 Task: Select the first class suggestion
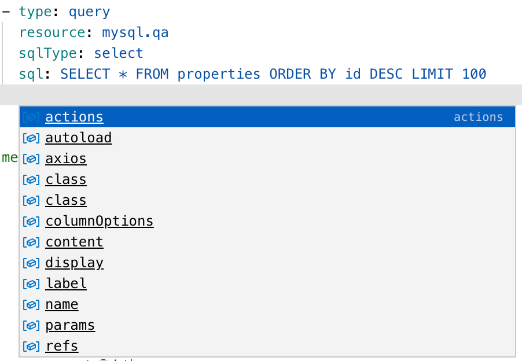(267, 179)
